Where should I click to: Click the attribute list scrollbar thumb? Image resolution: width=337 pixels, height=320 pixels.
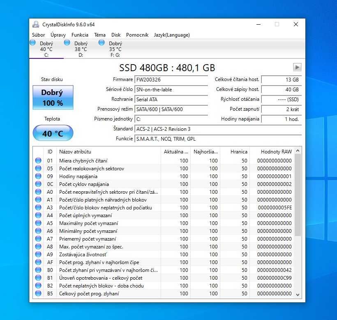coord(298,195)
